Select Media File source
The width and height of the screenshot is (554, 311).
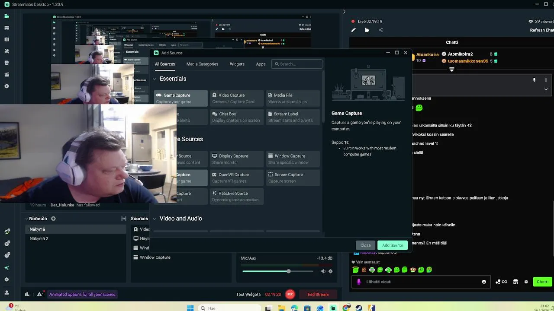click(x=293, y=98)
